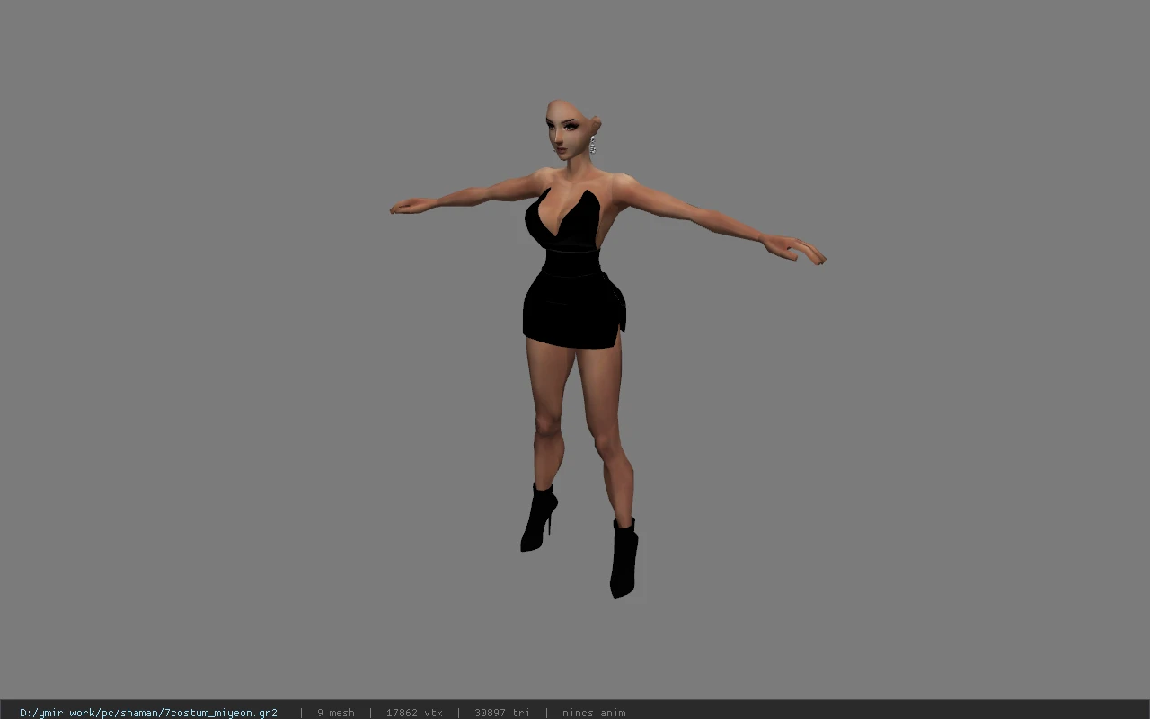Click the 'nincs anim' status entry

pyautogui.click(x=594, y=713)
